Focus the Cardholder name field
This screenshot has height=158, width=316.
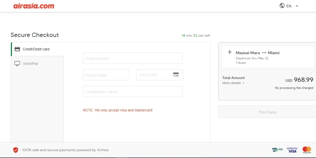[133, 91]
